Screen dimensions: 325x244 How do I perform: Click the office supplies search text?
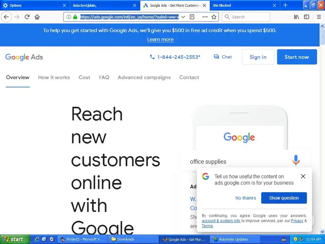(208, 162)
